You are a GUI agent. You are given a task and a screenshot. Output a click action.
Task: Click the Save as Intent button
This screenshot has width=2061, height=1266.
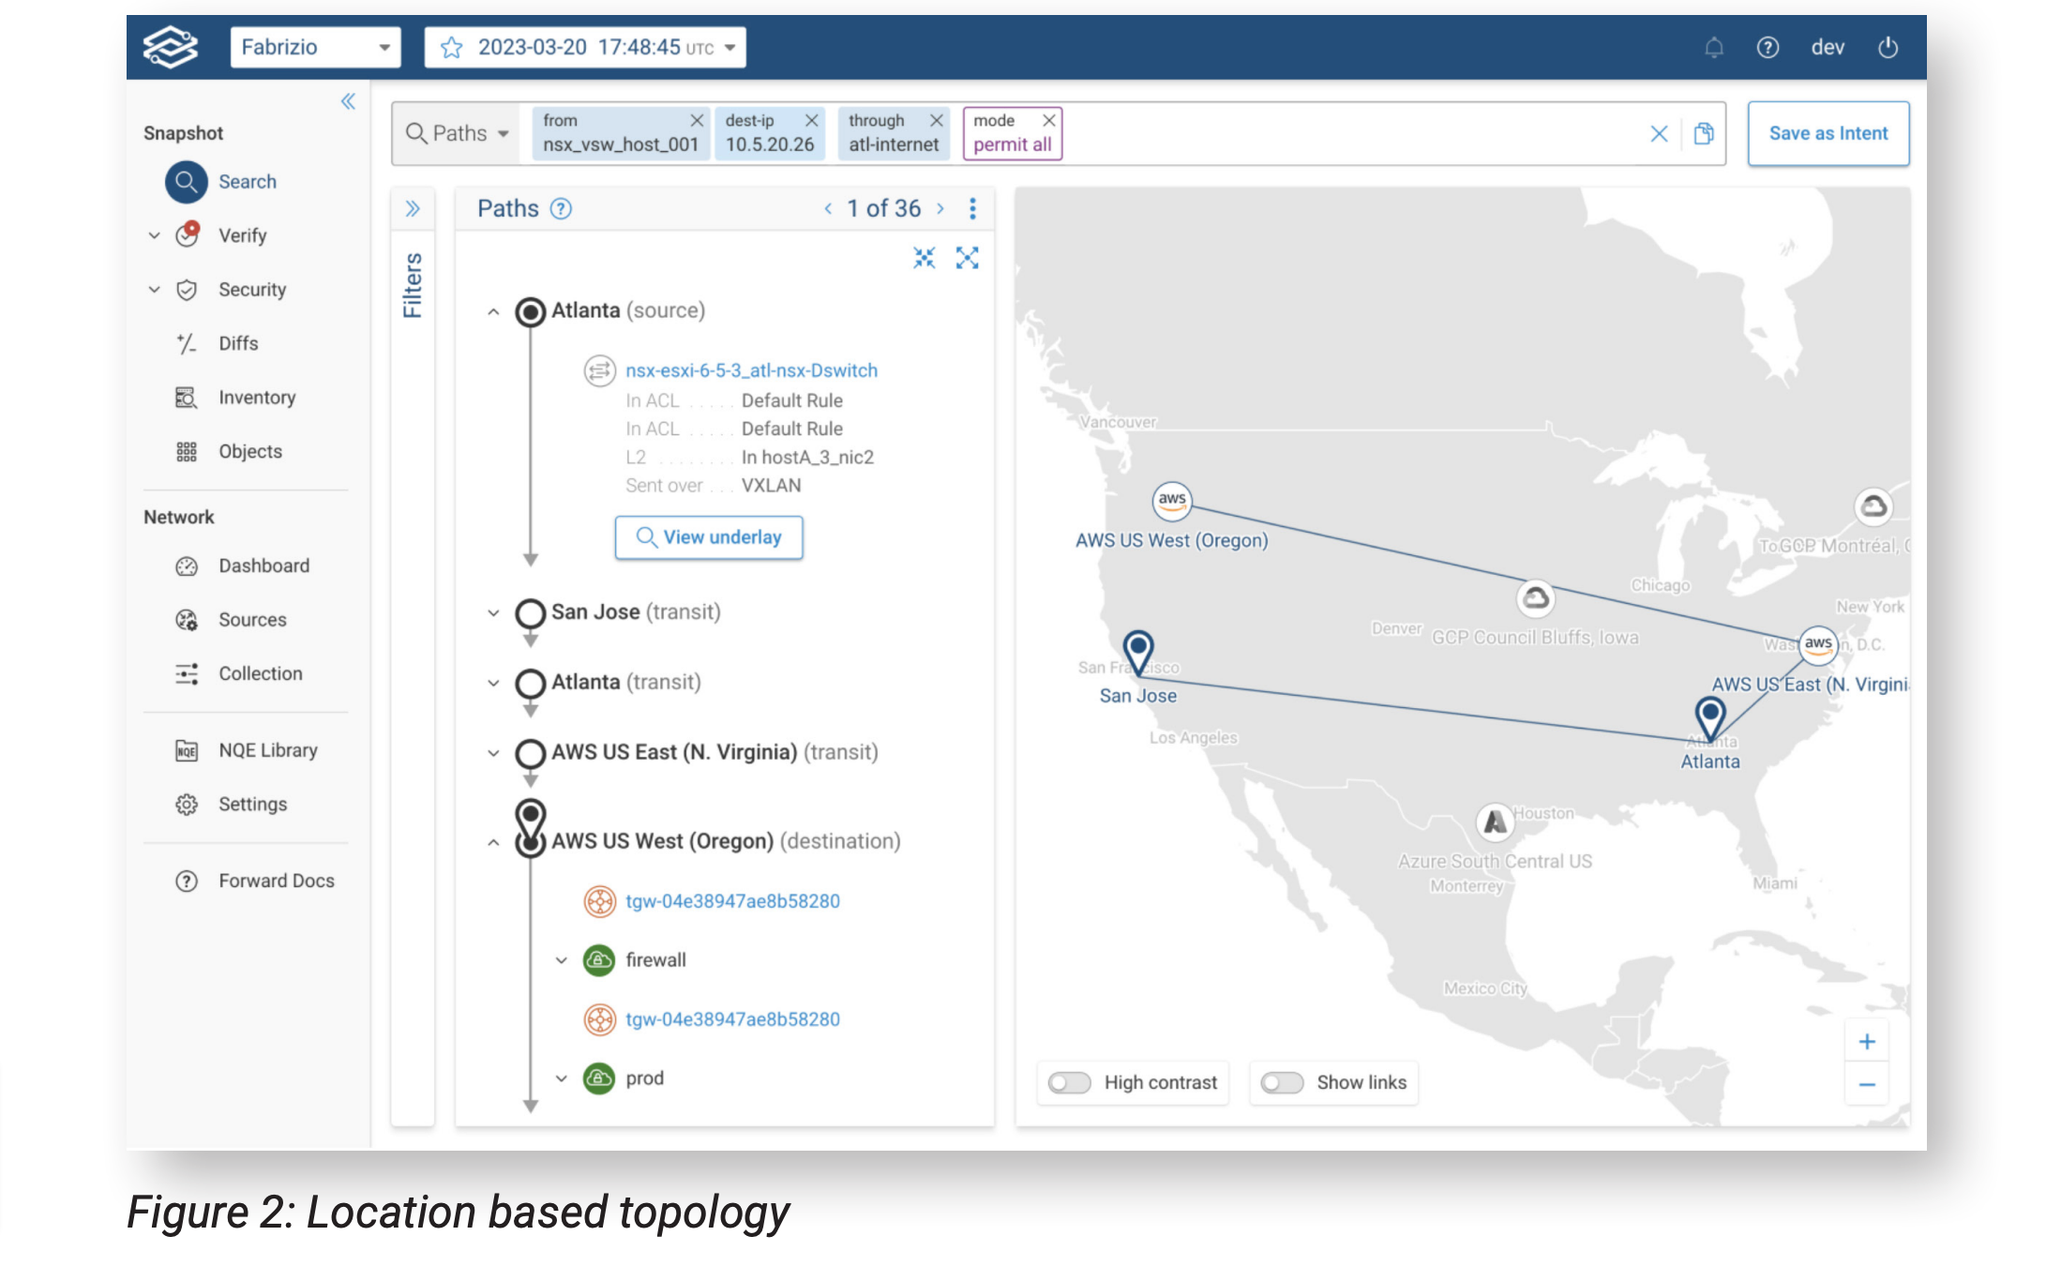tap(1828, 133)
